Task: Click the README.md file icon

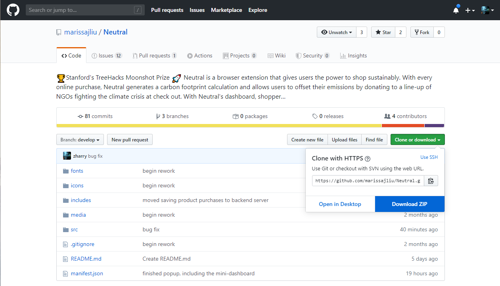Action: tap(66, 259)
